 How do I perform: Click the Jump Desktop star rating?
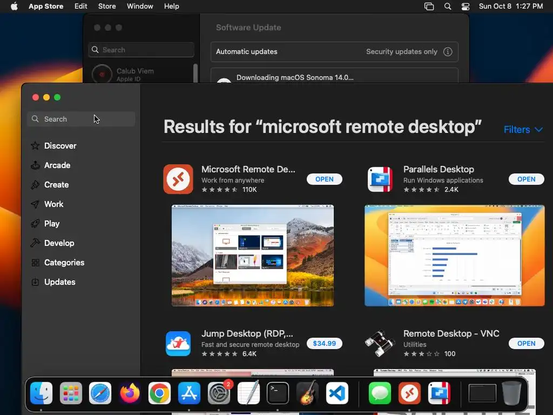tap(219, 353)
